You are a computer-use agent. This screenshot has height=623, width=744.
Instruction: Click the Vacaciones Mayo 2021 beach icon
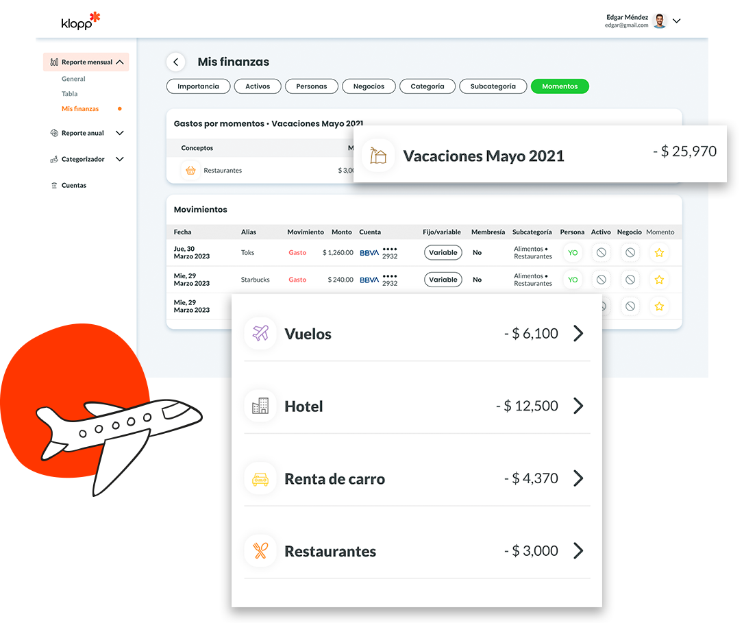tap(377, 156)
